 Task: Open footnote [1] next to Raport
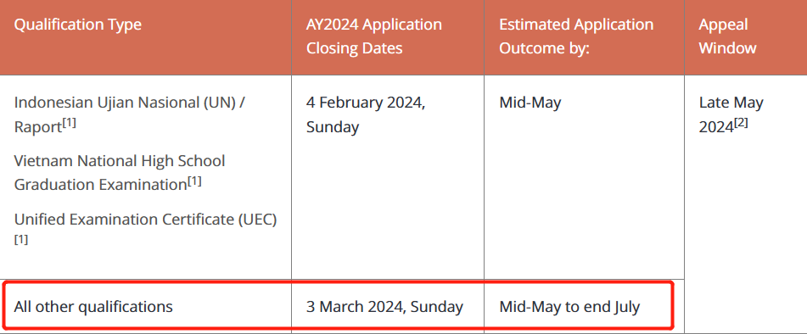[x=69, y=124]
